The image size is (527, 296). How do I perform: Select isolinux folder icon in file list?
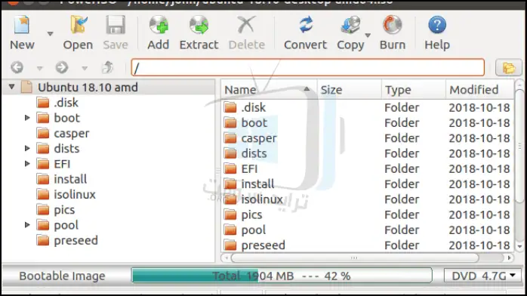tap(230, 199)
